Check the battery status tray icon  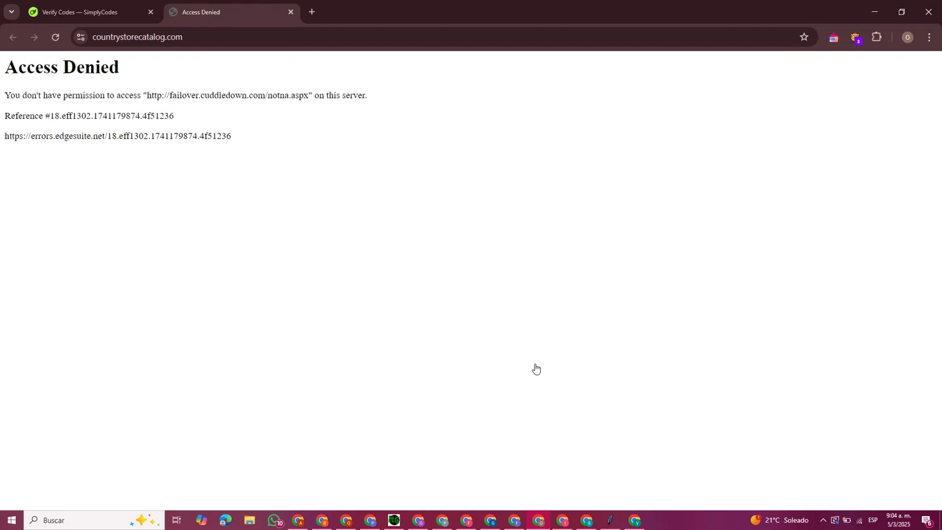click(847, 520)
